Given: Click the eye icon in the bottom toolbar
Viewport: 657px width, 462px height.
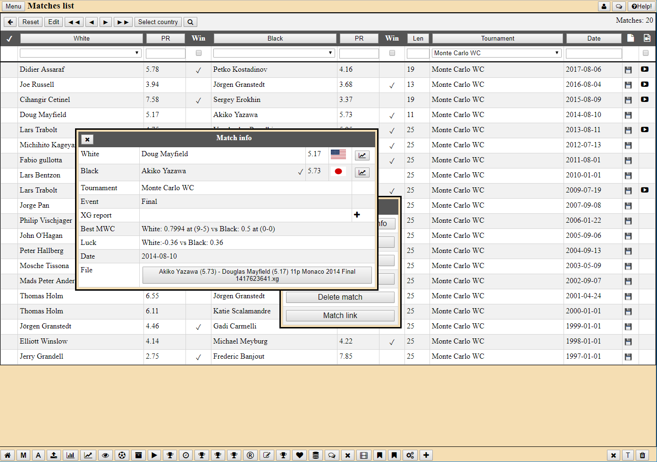Looking at the screenshot, I should [x=105, y=455].
